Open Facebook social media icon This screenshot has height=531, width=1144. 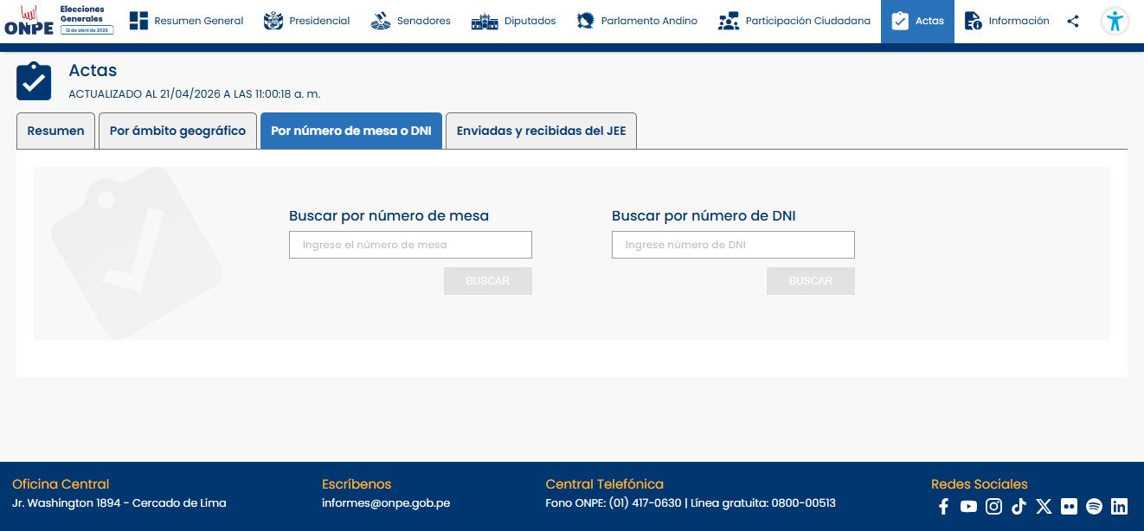943,507
